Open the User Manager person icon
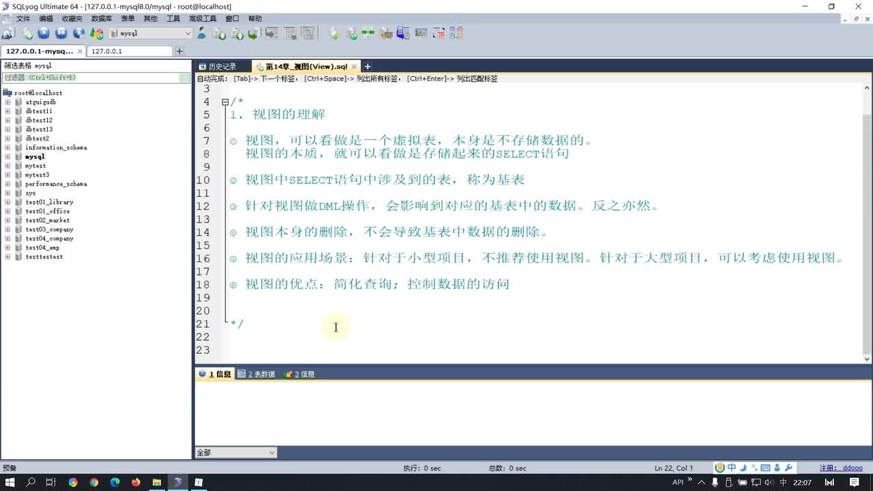 [202, 33]
